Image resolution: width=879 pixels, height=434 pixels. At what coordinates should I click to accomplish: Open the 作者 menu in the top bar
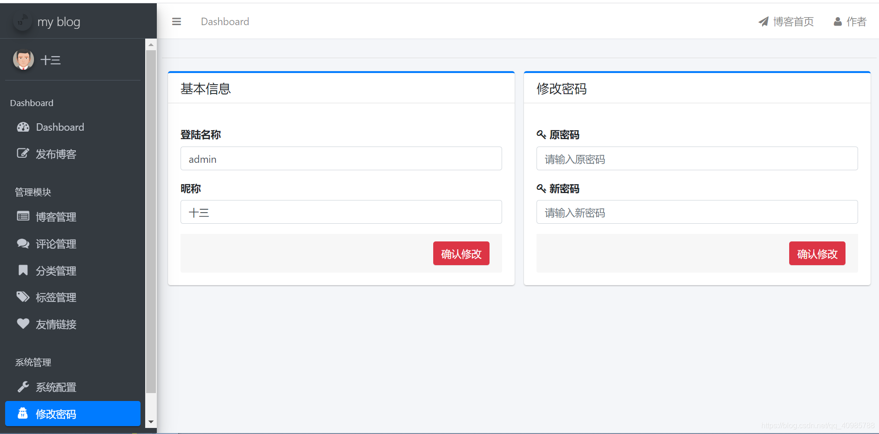(x=850, y=21)
